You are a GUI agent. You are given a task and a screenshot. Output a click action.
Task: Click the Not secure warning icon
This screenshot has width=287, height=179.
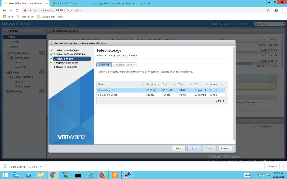click(x=25, y=10)
